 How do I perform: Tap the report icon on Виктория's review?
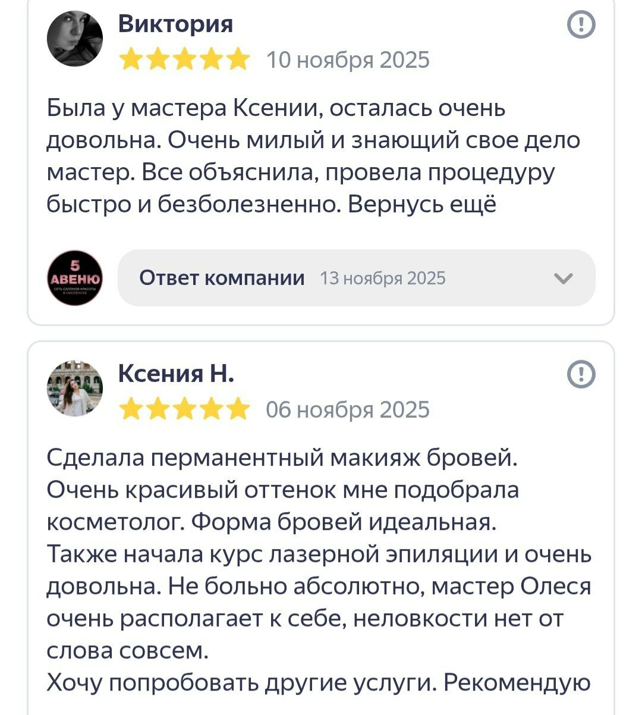[x=581, y=25]
